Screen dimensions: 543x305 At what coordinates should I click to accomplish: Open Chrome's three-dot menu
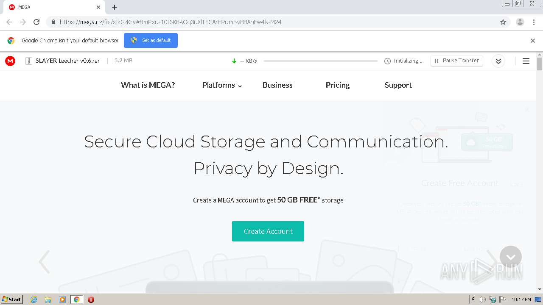[534, 22]
